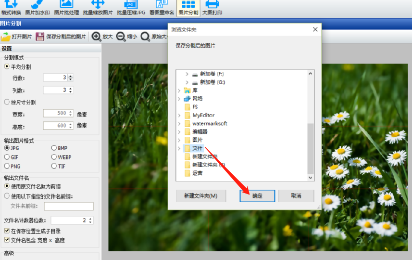Expand the MyEditor folder node
Viewport: 412px width, 260px height.
(179, 116)
